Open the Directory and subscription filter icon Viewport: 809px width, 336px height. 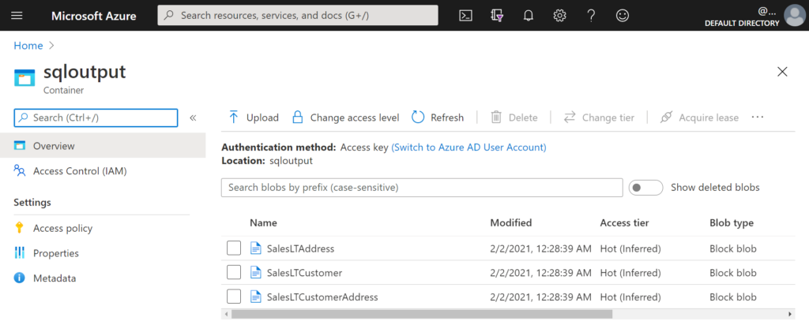497,16
